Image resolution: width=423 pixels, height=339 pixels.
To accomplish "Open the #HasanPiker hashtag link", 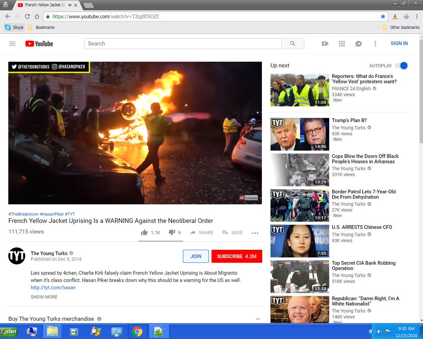I will pos(51,214).
